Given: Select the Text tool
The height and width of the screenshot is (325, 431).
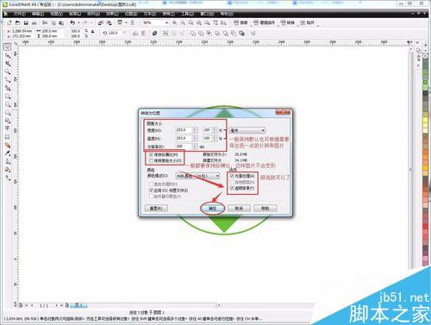Looking at the screenshot, I should click(8, 128).
